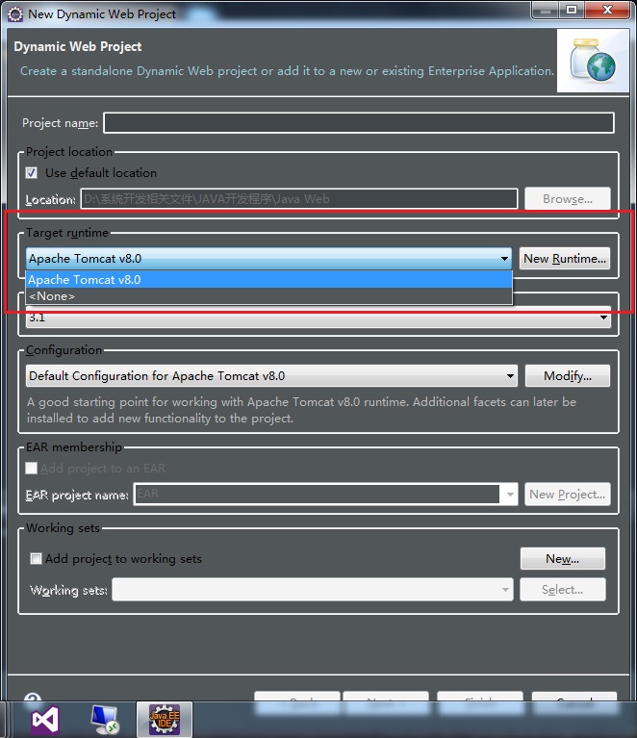Enable Add project to working sets
Image resolution: width=637 pixels, height=738 pixels.
(36, 559)
